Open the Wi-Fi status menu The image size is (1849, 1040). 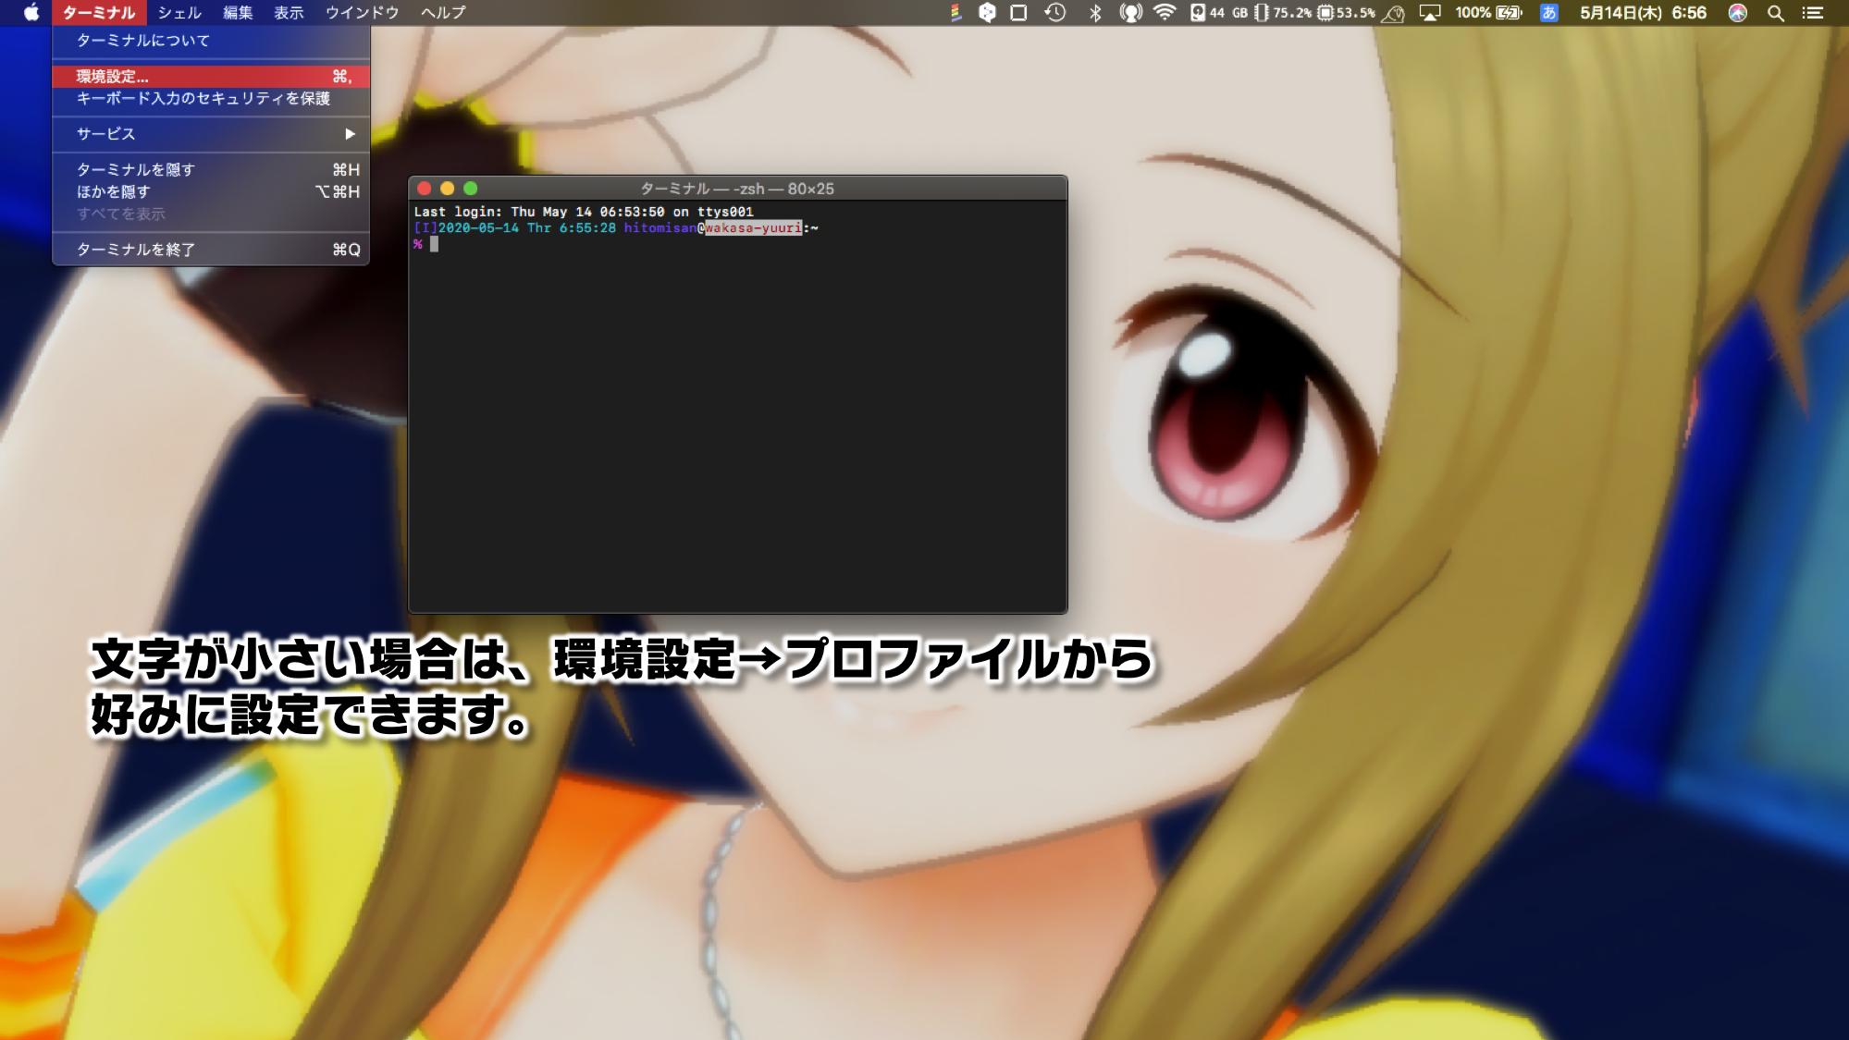[x=1165, y=12]
